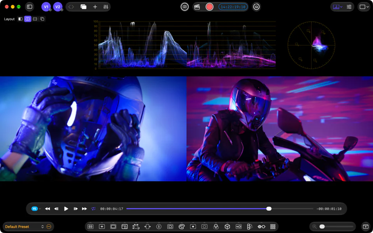The height and width of the screenshot is (233, 373).
Task: Open the LUT cube tool
Action: 227,226
